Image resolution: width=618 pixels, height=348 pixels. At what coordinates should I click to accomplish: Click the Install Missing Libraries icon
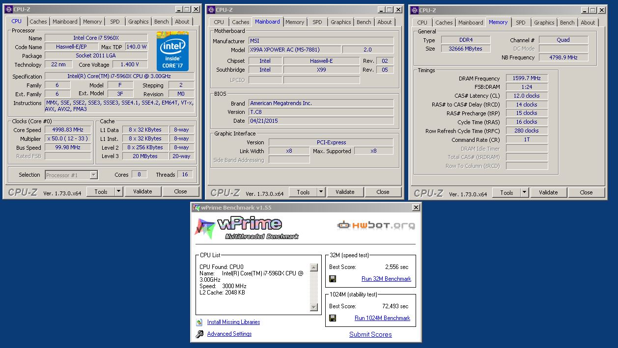[199, 322]
